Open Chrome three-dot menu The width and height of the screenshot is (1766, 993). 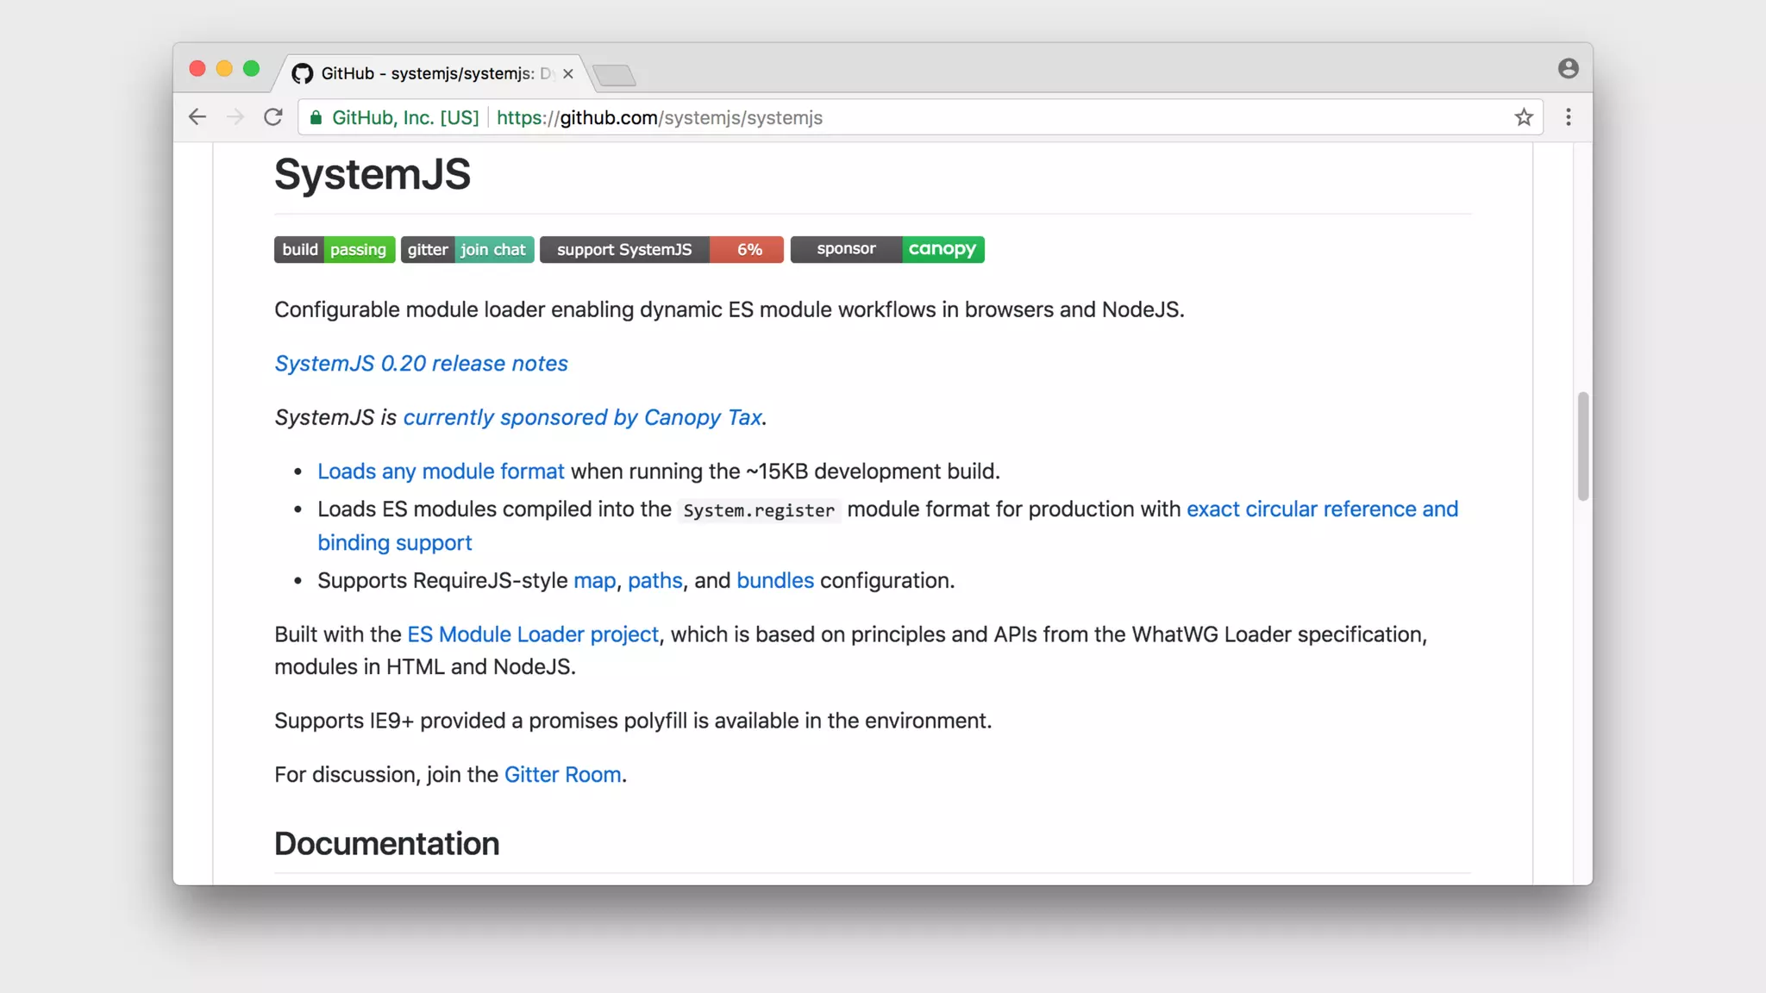[x=1569, y=117]
